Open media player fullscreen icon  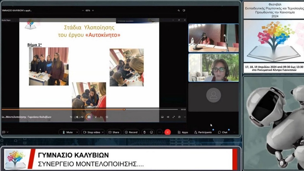pos(174,117)
